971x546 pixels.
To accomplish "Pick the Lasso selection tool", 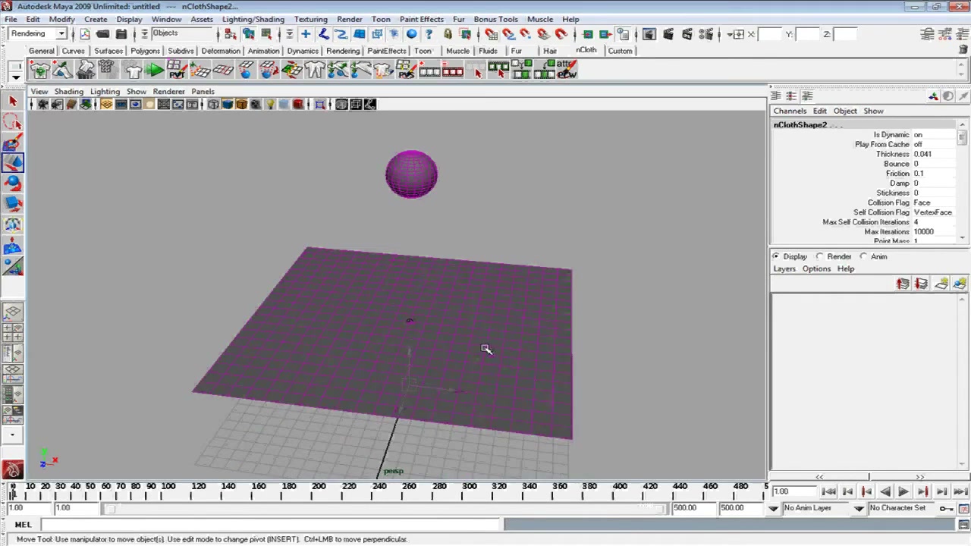I will point(13,122).
